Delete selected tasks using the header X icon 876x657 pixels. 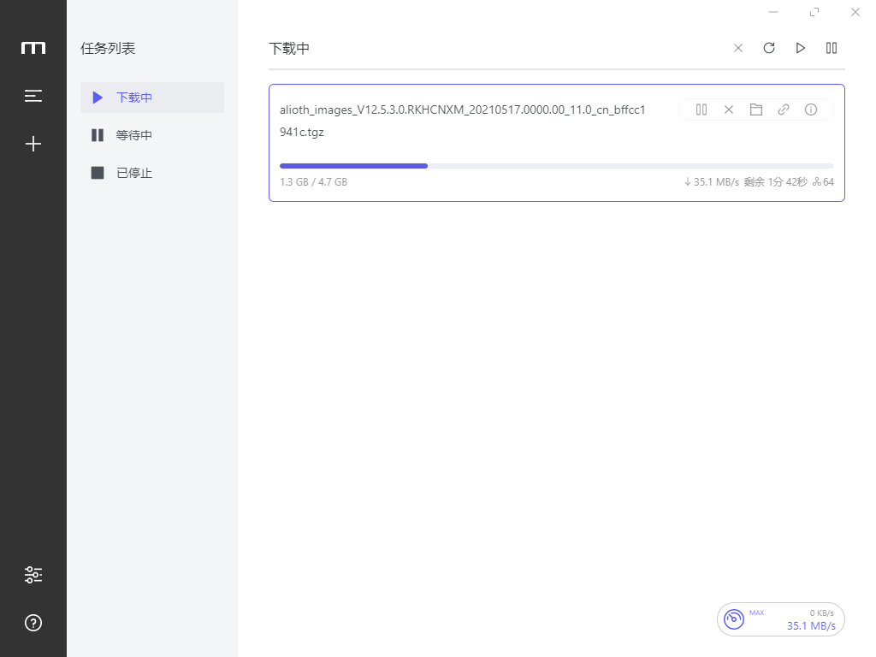coord(738,48)
